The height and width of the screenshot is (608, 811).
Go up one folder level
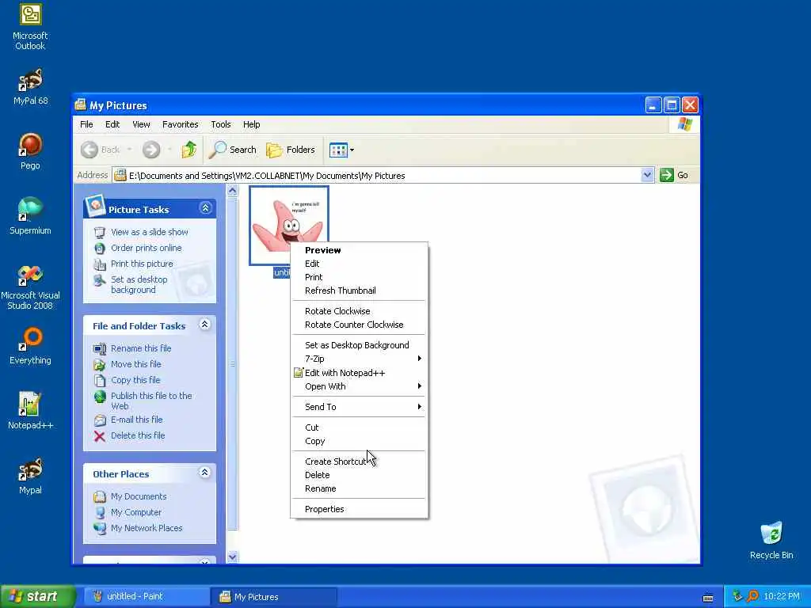pyautogui.click(x=188, y=150)
